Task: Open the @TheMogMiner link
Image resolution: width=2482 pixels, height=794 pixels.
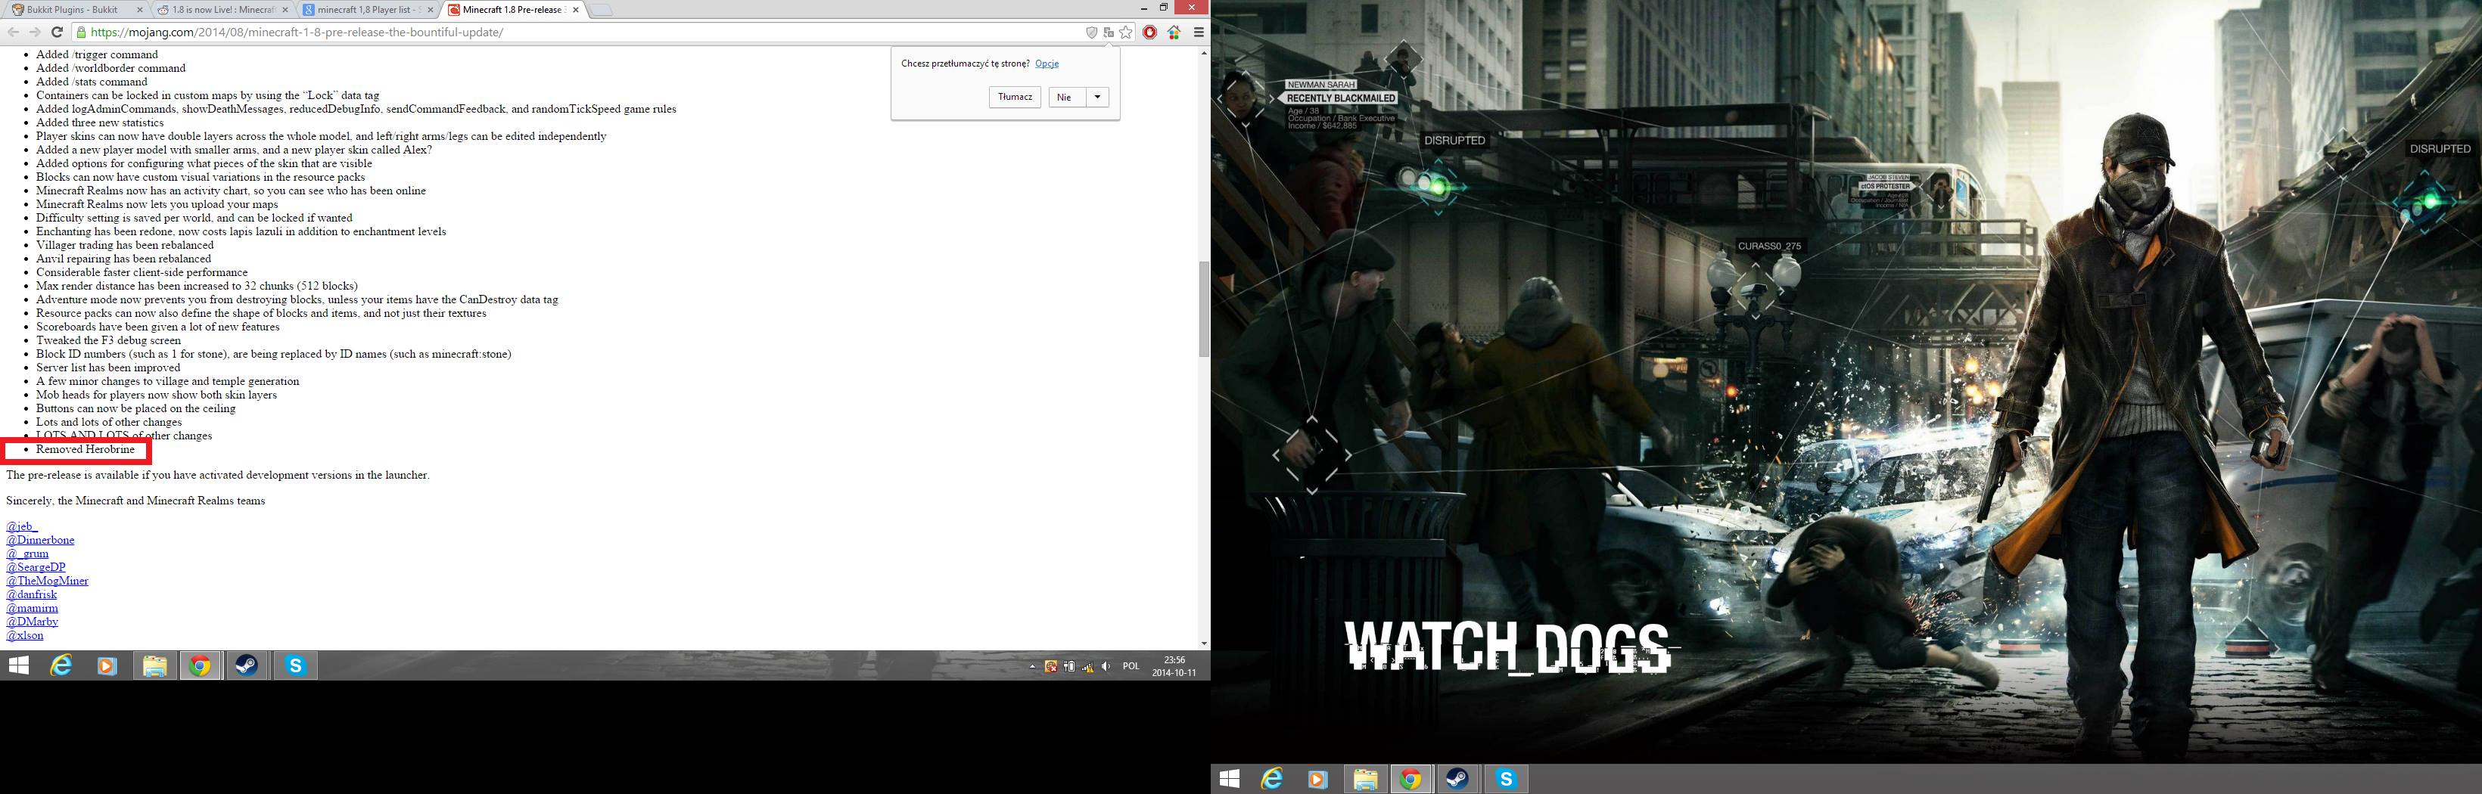Action: click(47, 580)
